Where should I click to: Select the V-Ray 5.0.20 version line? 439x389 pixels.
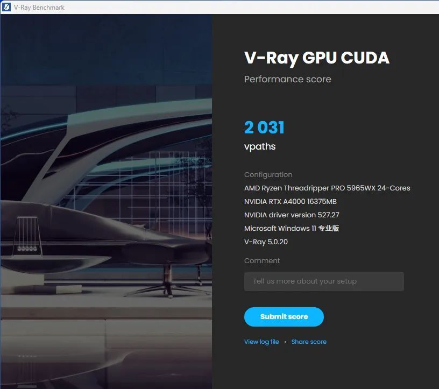266,242
